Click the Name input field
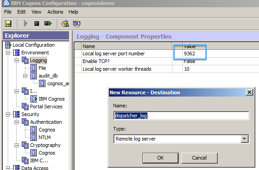The image size is (259, 170). point(181,116)
